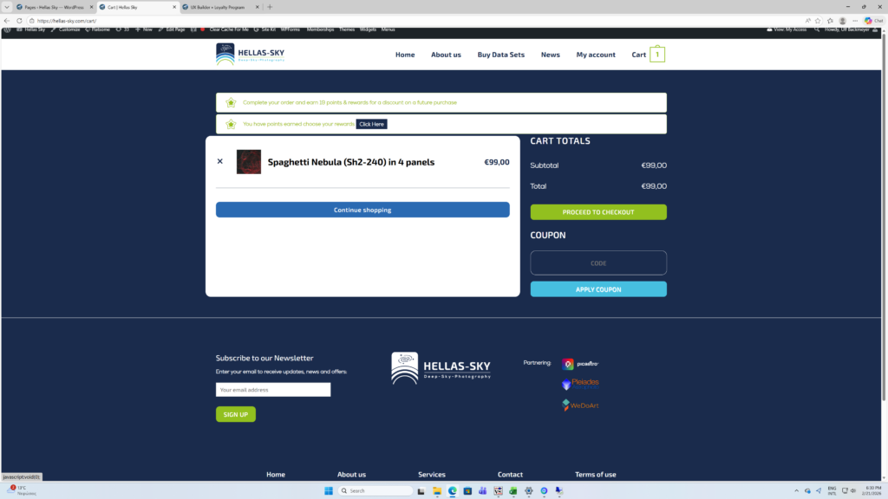The width and height of the screenshot is (888, 499).
Task: Remove Spaghetti Nebula item from cart
Action: point(219,161)
